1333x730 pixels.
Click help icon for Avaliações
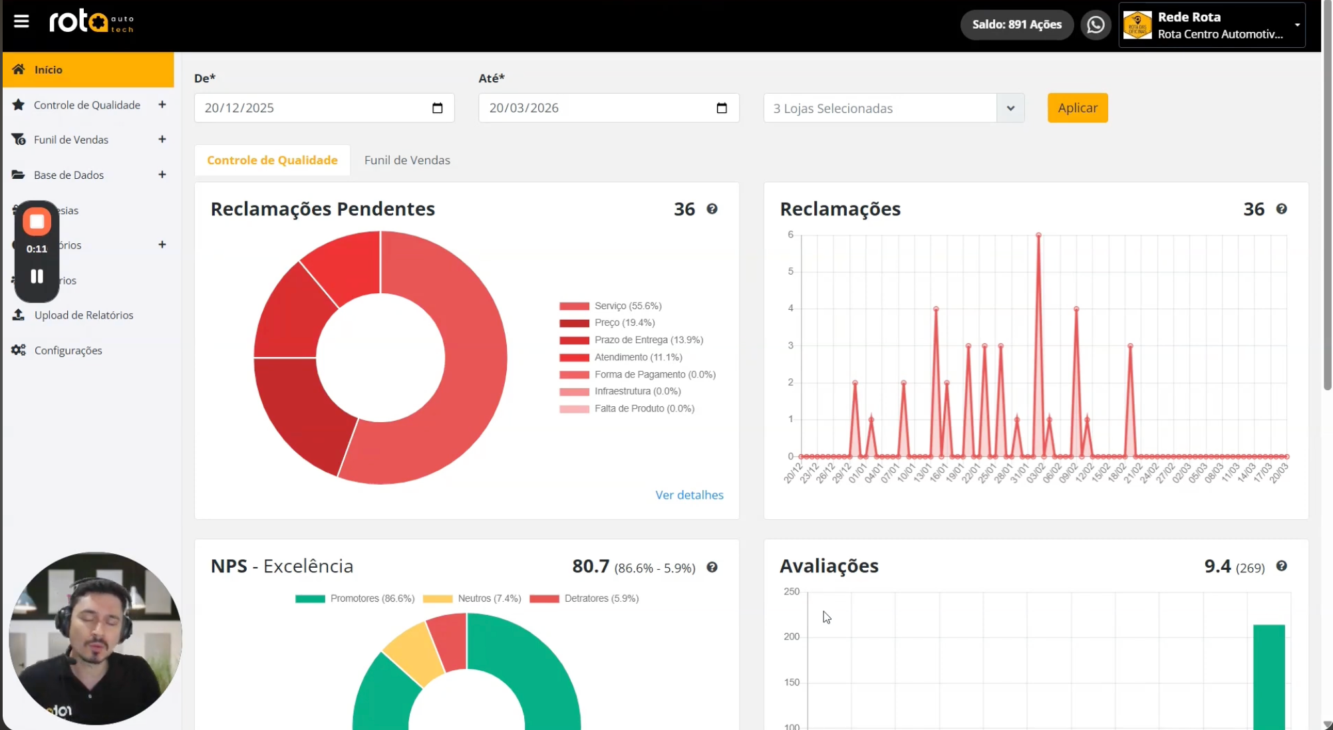[1281, 566]
